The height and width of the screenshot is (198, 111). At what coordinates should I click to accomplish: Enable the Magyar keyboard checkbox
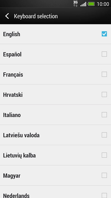click(104, 175)
